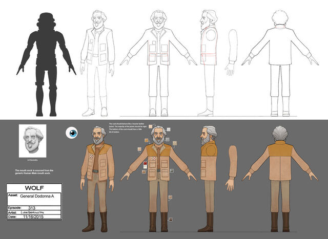Click the coat behavior note paragraph
Image resolution: width=328 pixels, height=239 pixels.
tap(127, 128)
